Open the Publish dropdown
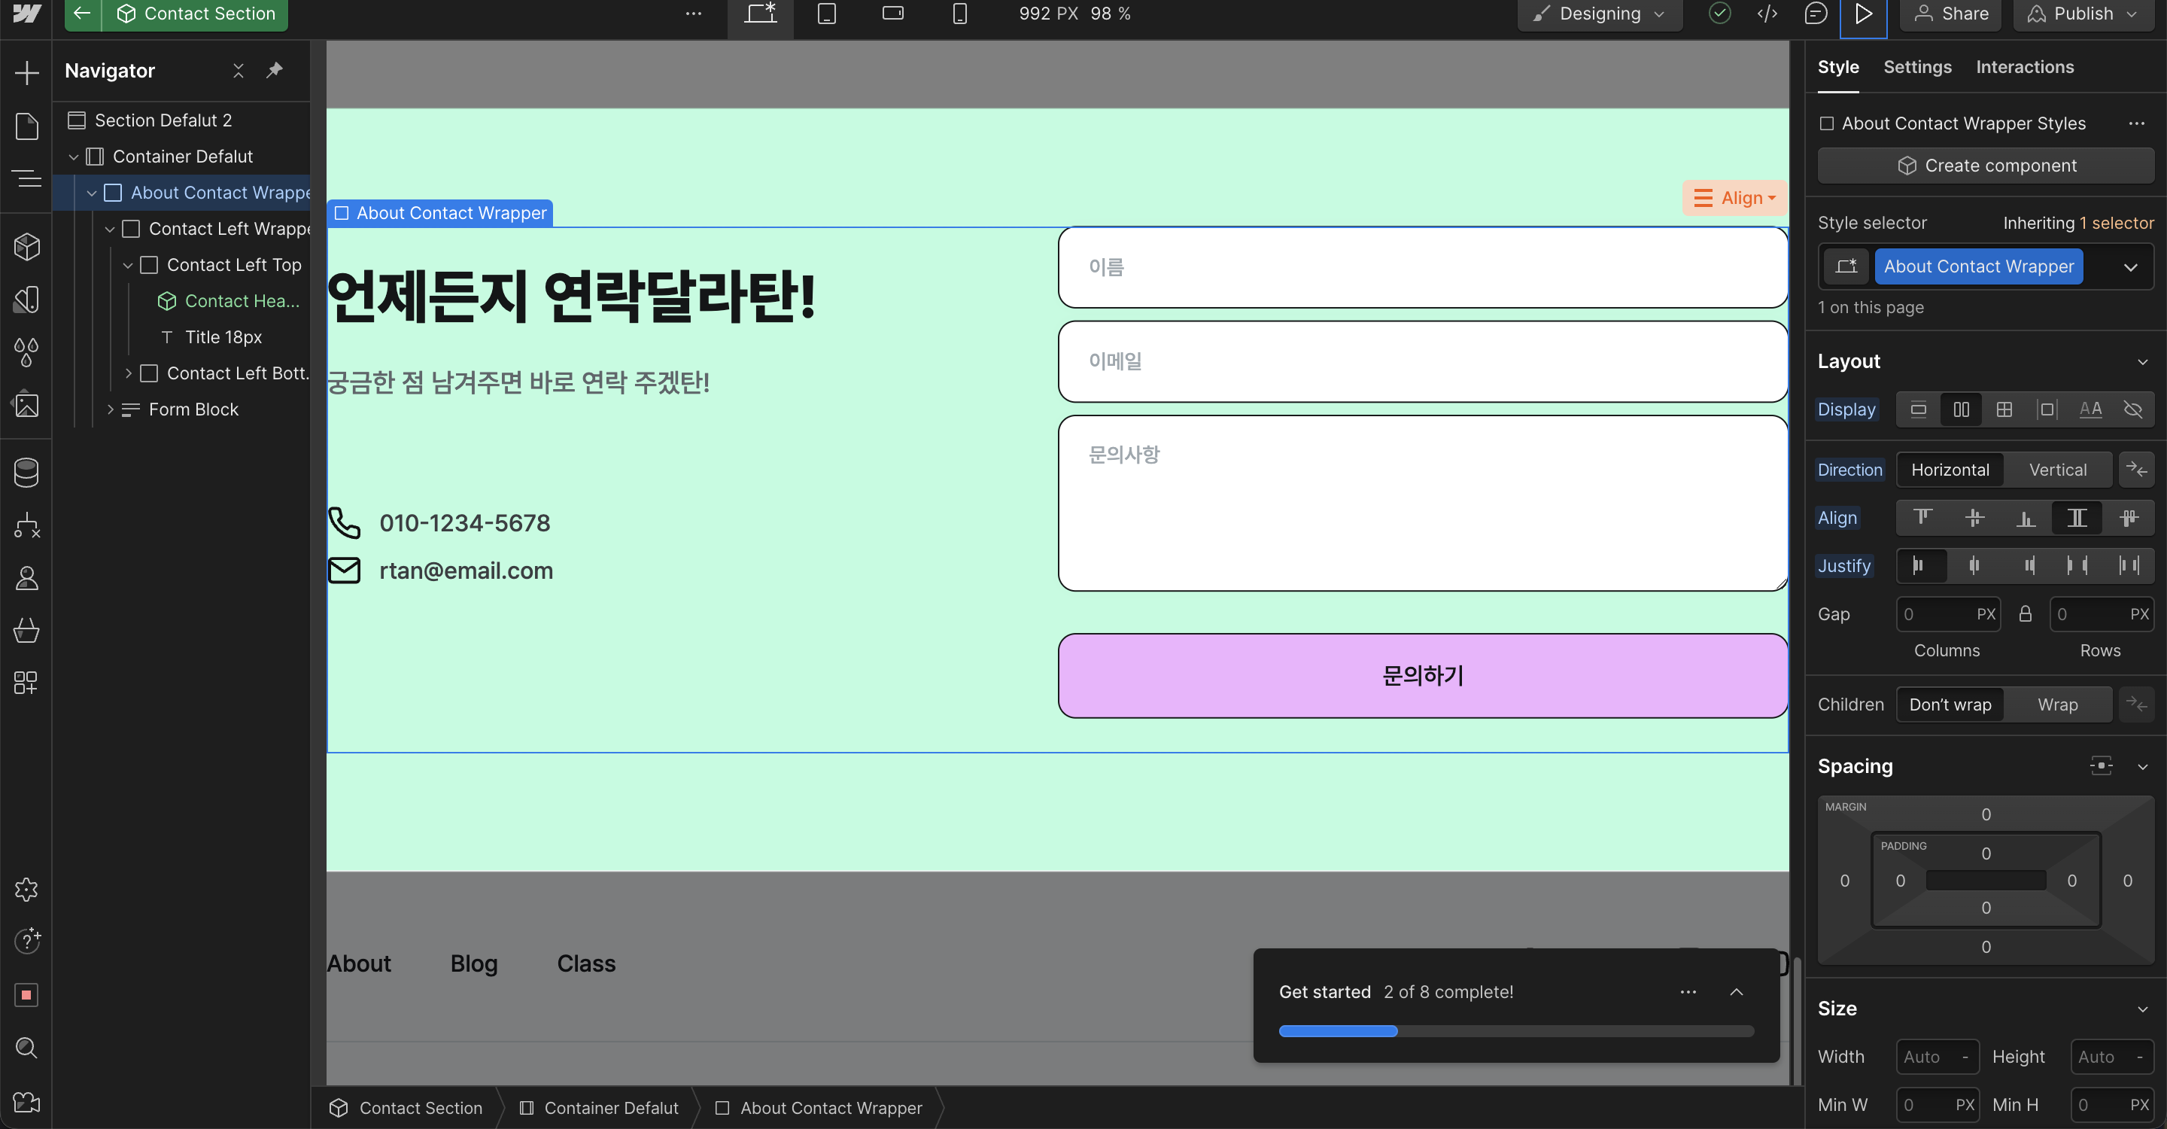 point(2082,14)
